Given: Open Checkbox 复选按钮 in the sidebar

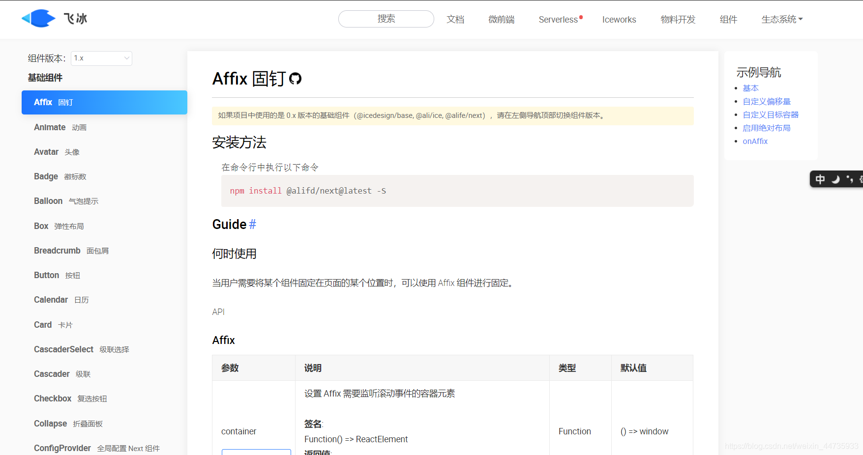Looking at the screenshot, I should coord(70,398).
